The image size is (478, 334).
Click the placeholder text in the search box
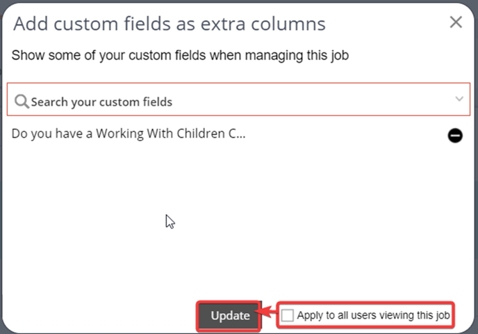[101, 102]
